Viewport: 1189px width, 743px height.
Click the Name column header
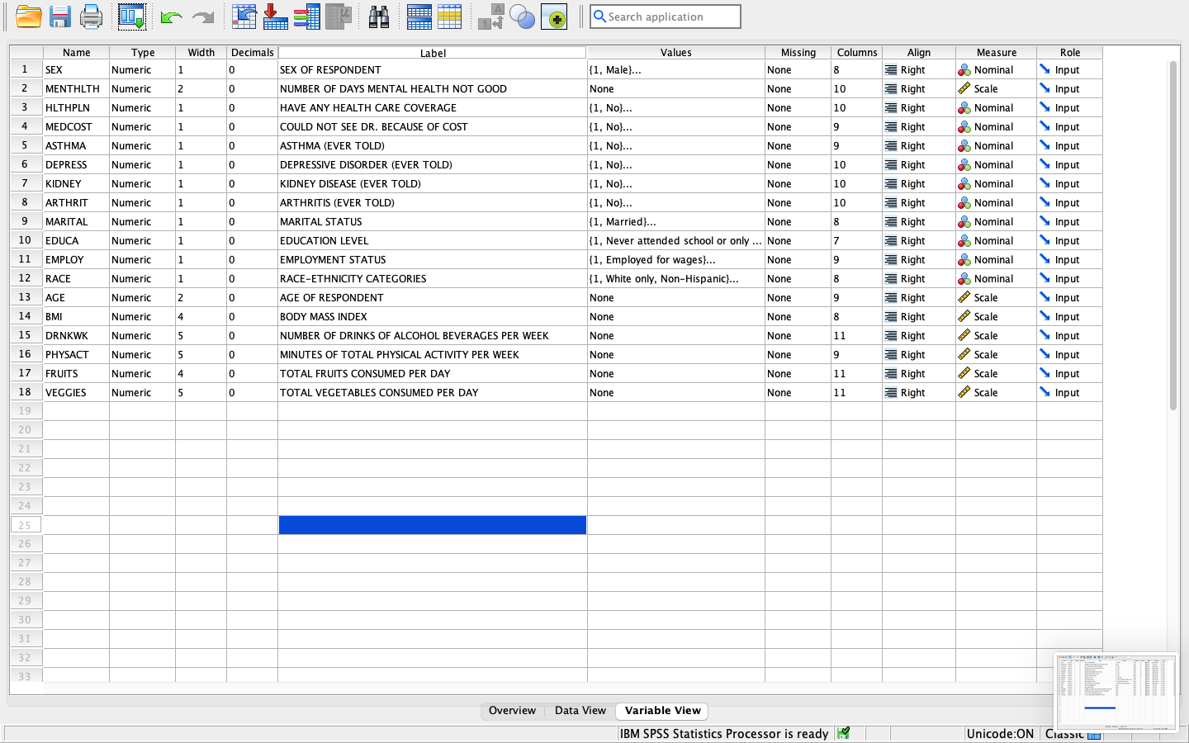click(76, 53)
